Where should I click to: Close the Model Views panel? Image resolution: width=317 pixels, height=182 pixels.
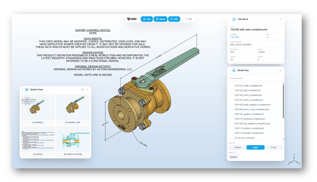click(88, 90)
